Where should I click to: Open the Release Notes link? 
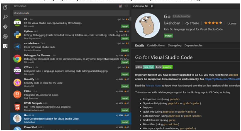coord(153,86)
